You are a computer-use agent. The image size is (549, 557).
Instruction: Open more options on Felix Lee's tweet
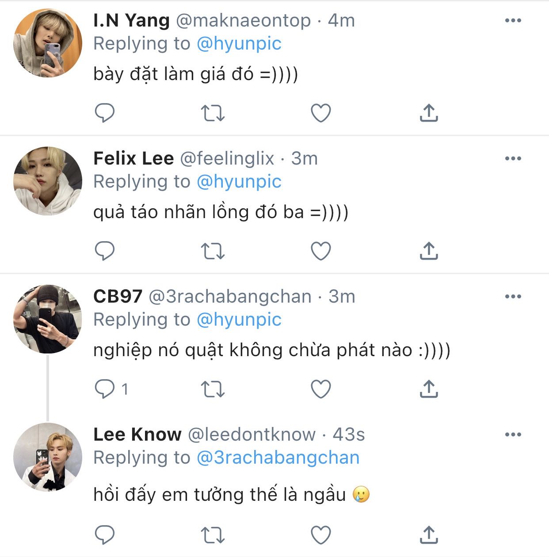(513, 159)
